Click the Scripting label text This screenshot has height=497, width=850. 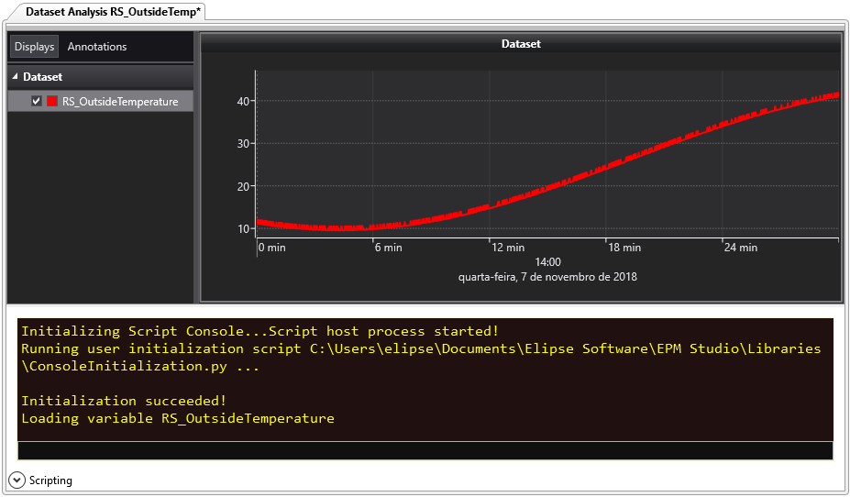click(x=50, y=480)
